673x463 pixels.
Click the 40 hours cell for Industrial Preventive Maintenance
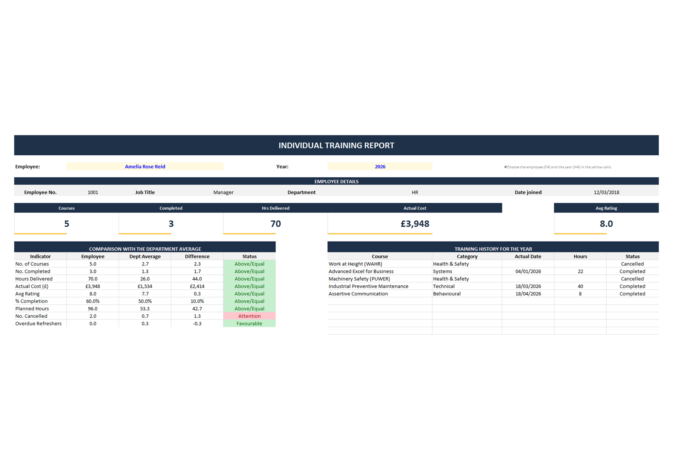tap(580, 286)
